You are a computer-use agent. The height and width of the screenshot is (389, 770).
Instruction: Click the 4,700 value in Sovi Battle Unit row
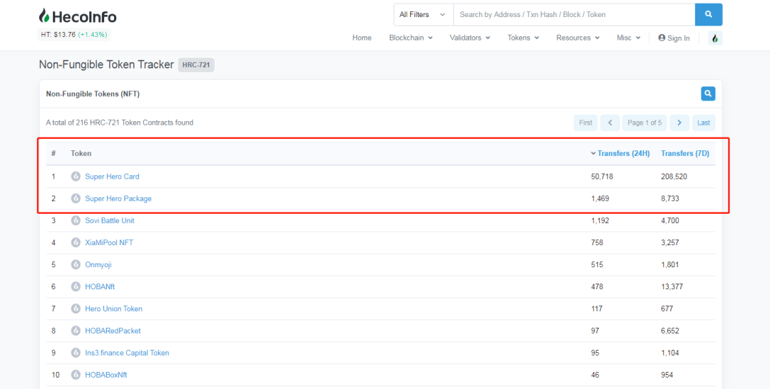(x=670, y=221)
